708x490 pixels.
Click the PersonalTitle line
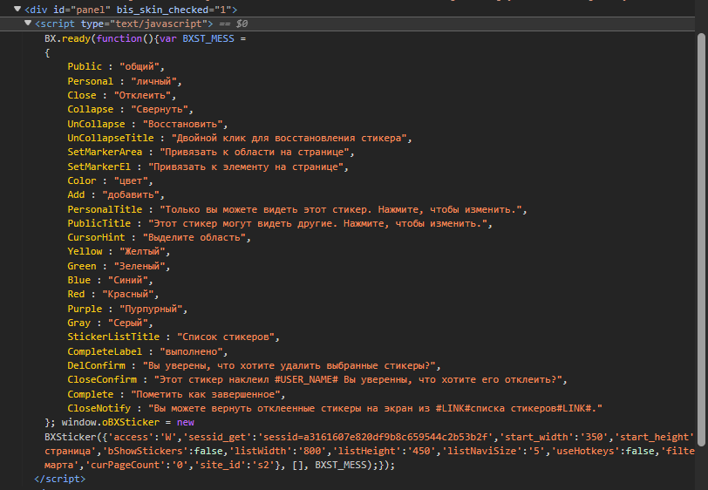(x=297, y=209)
